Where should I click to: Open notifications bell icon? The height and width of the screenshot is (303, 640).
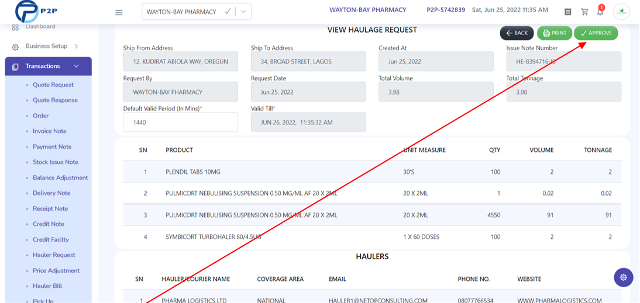pyautogui.click(x=600, y=12)
